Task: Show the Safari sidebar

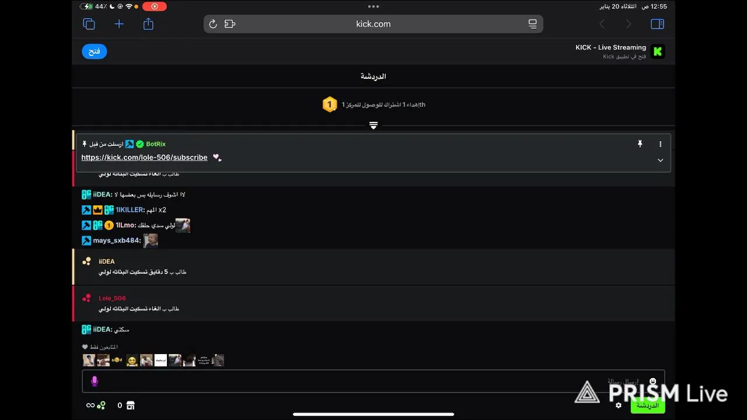Action: (657, 24)
